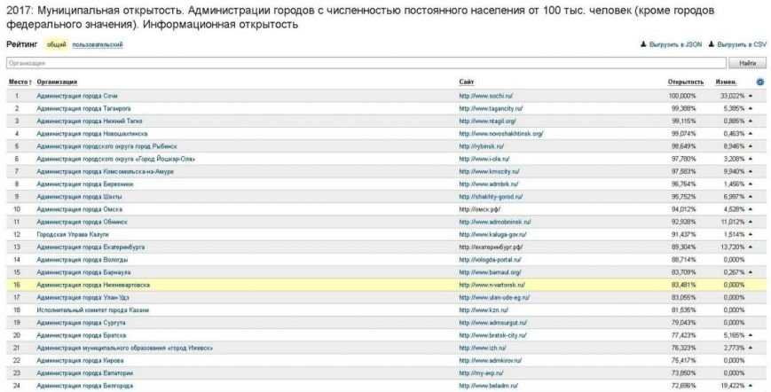Click the up-arrow change icon in the Белгород row
The image size is (771, 392).
(751, 387)
